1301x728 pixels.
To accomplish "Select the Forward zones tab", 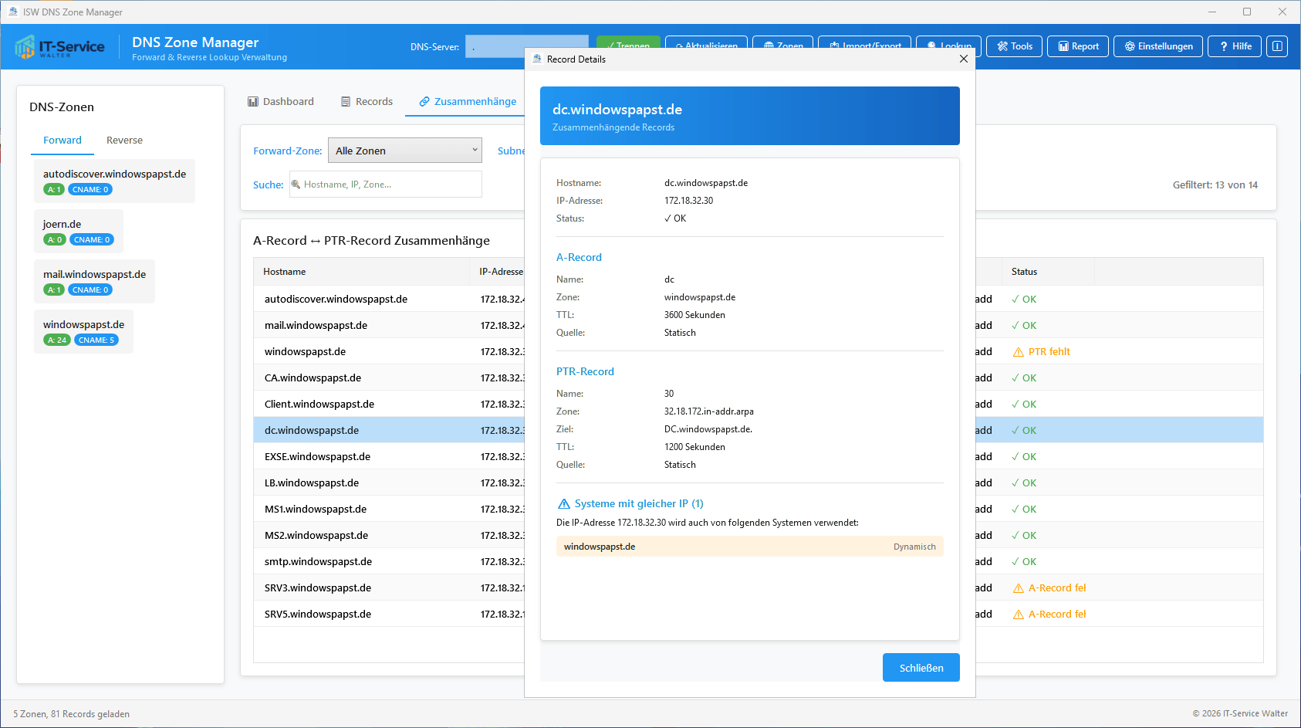I will point(62,140).
